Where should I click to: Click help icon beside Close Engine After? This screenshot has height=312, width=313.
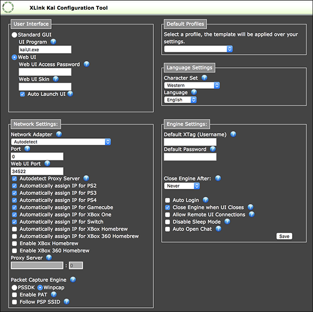click(x=218, y=178)
